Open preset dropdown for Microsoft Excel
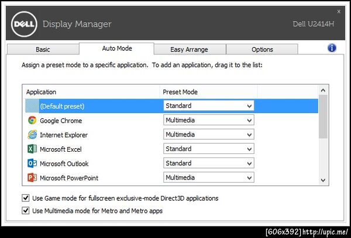This screenshot has height=238, width=351. 209,149
